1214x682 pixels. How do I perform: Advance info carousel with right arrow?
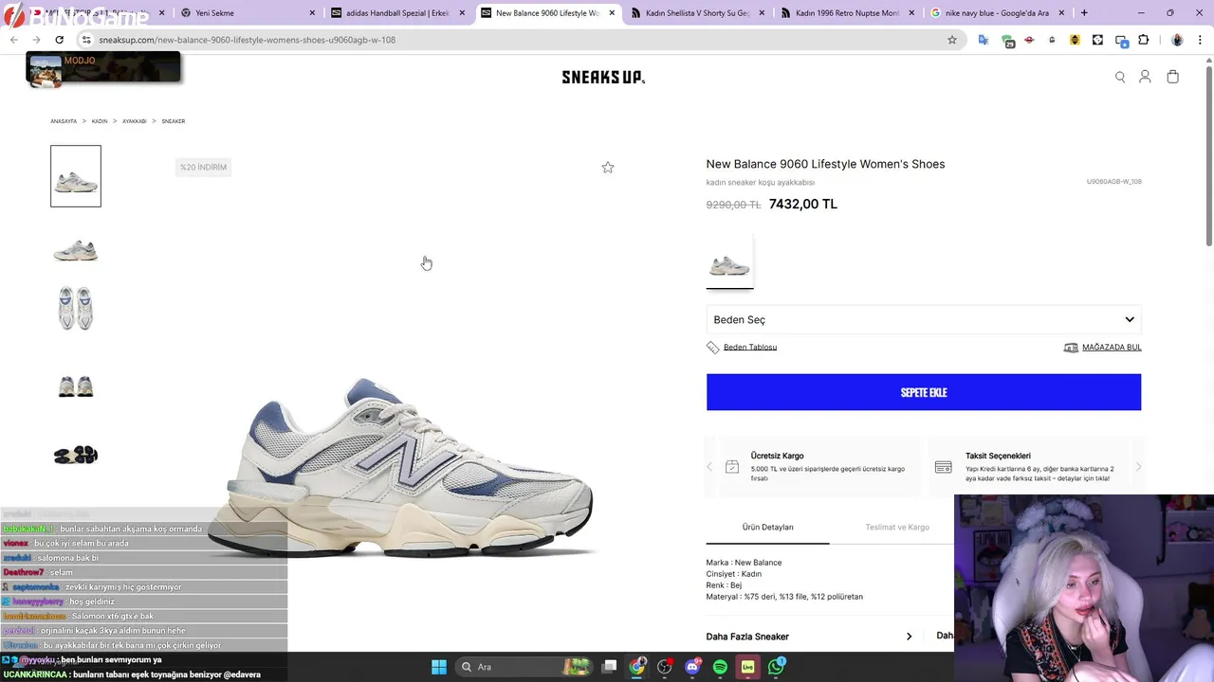point(1138,467)
